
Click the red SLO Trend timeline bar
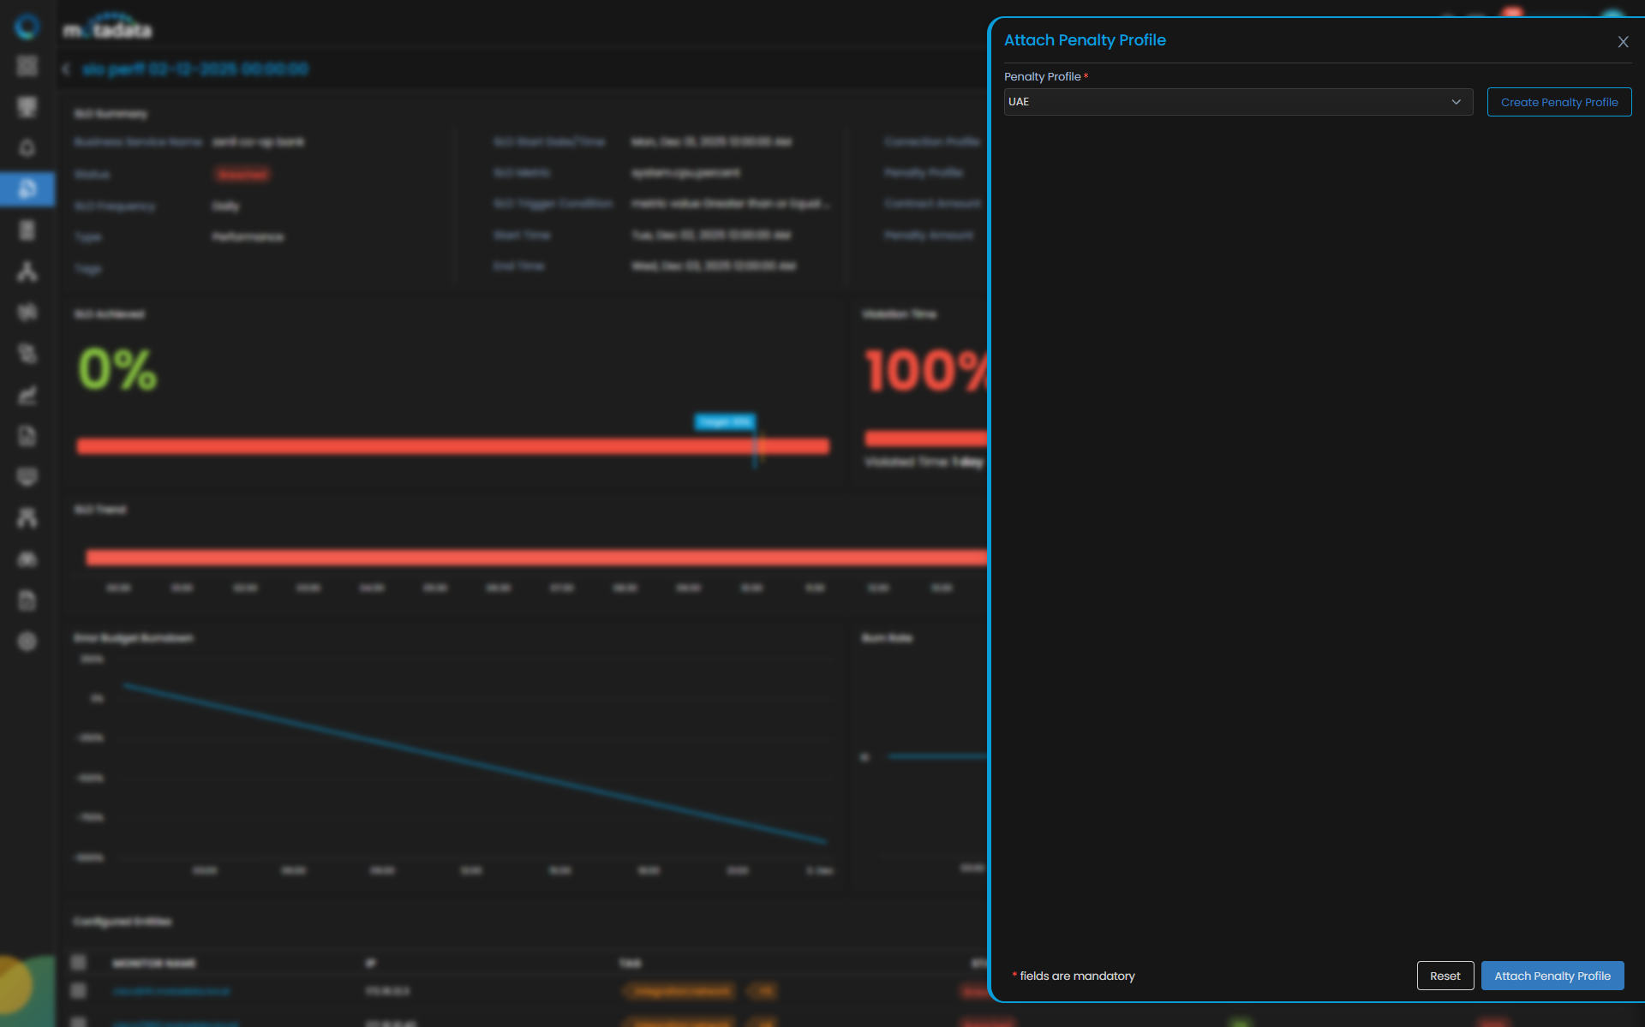tap(535, 558)
